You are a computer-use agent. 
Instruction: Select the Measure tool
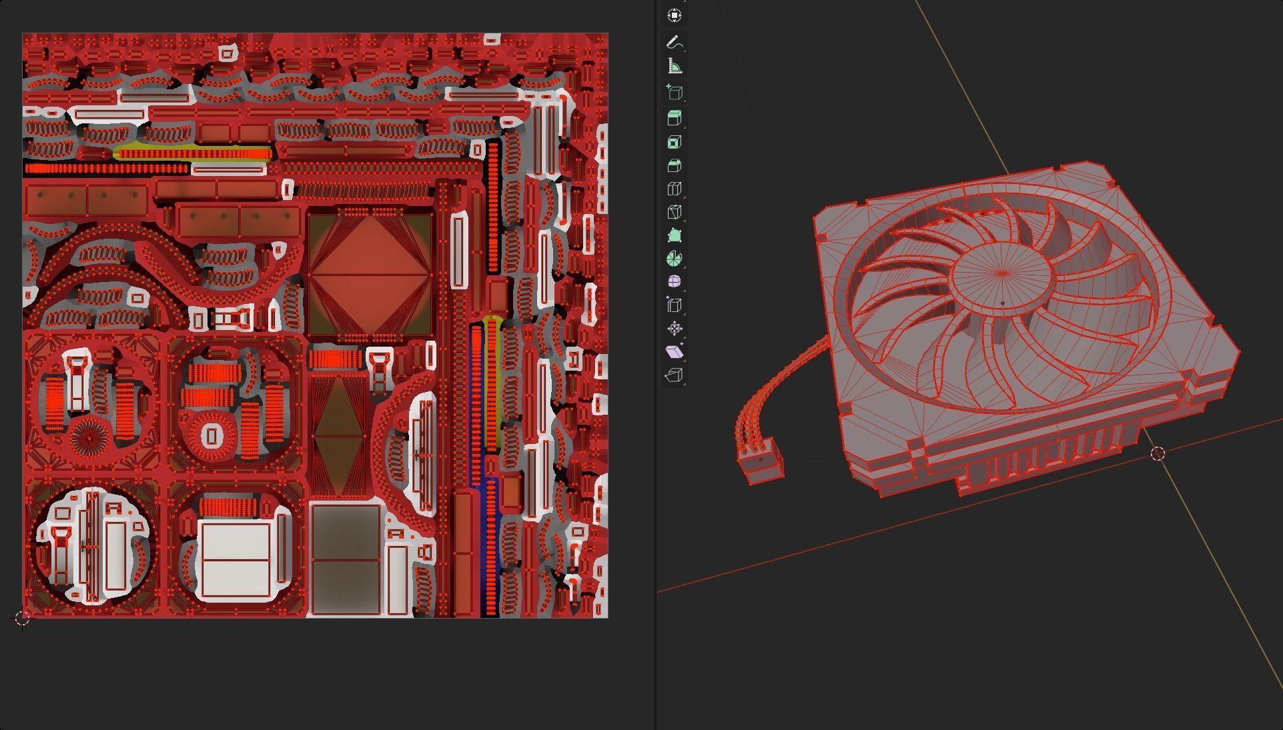click(x=674, y=65)
